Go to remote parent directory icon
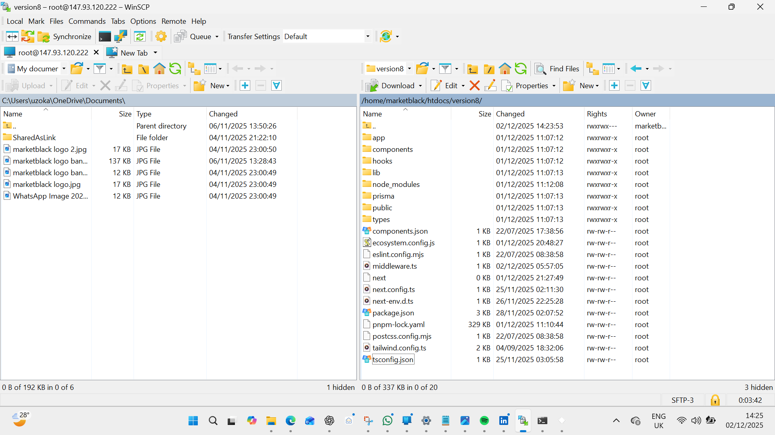The width and height of the screenshot is (775, 435). (x=472, y=69)
